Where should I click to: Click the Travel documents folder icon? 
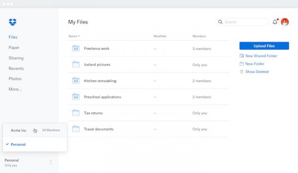point(76,129)
